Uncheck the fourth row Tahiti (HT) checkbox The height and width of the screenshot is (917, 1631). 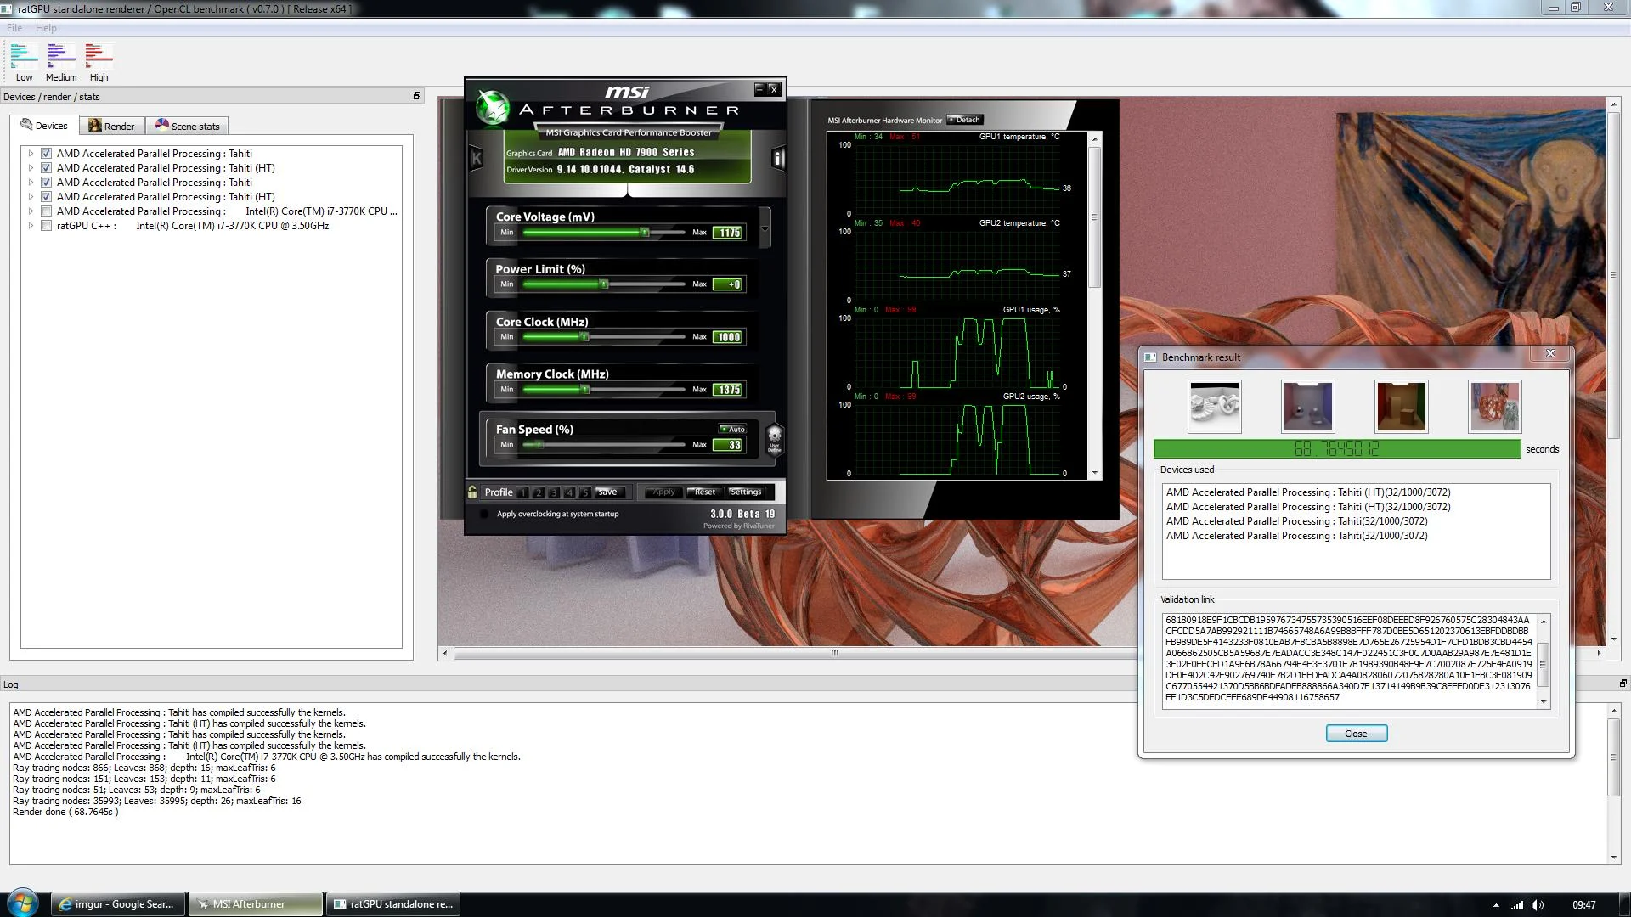(47, 197)
